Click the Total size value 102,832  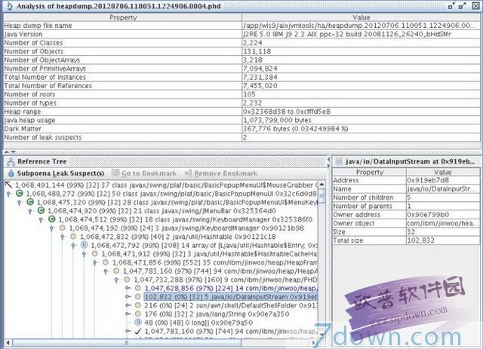click(x=421, y=240)
